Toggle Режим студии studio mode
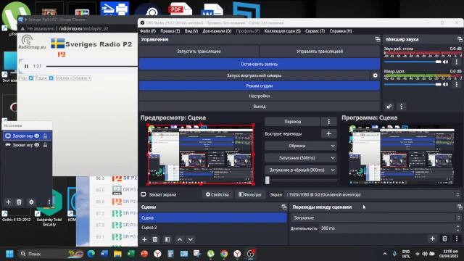Viewport: 464px width, 261px height. 260,86
